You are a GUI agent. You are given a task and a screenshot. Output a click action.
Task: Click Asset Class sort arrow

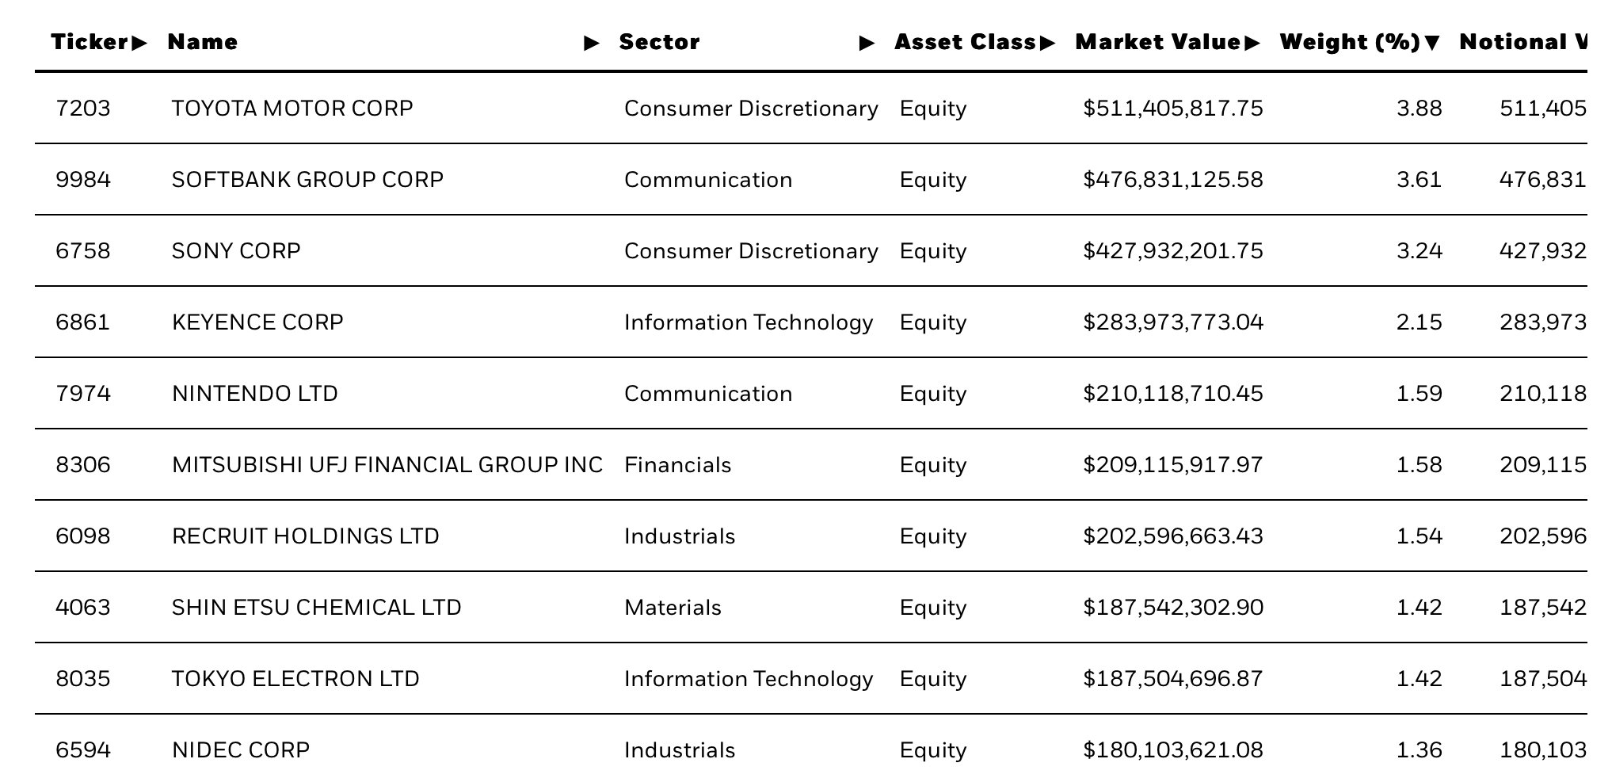coord(1047,43)
